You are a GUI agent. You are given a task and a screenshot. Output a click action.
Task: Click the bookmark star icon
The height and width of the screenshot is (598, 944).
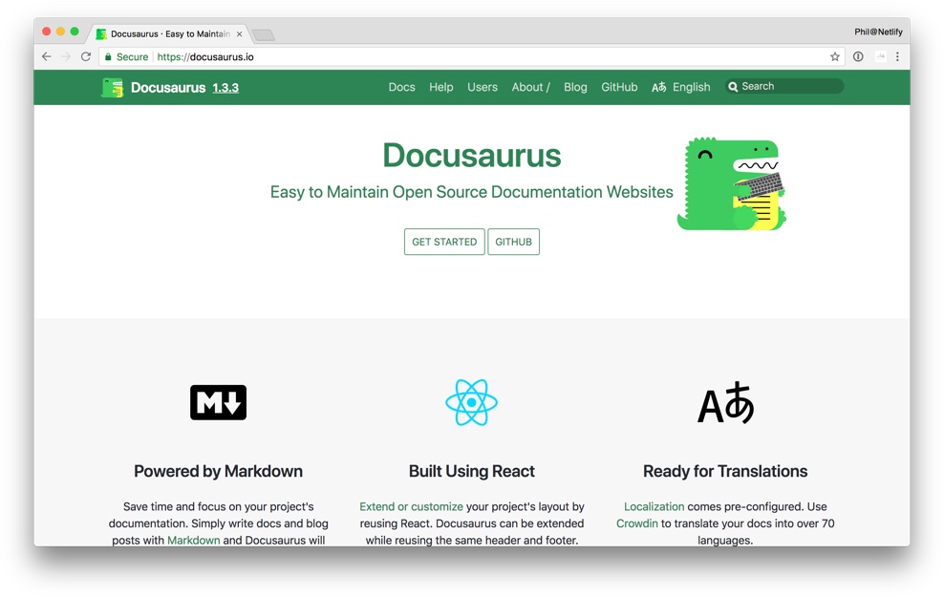click(x=835, y=56)
